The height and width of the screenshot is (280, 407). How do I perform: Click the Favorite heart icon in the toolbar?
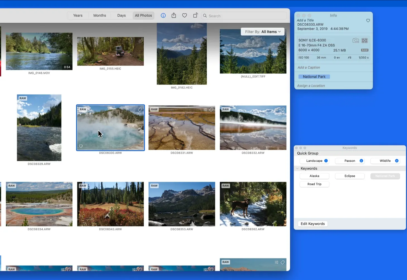[x=184, y=16]
